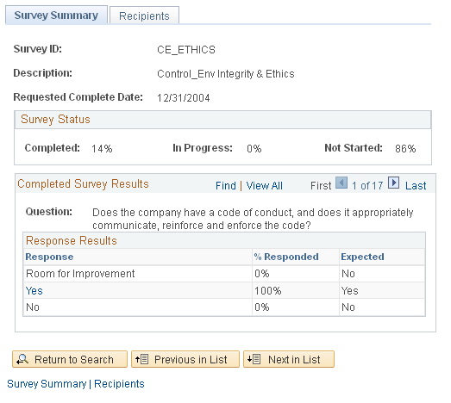Viewport: 451px width, 403px height.
Task: Click the Completed Survey Results heading
Action: pos(83,183)
